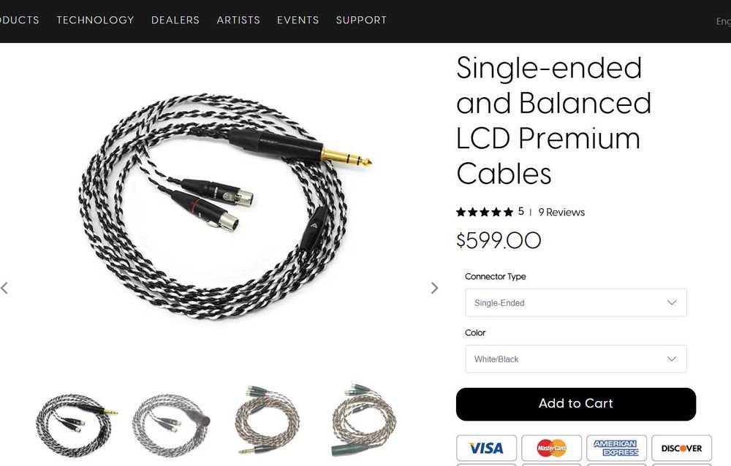Open the Technology menu
This screenshot has height=466, width=731.
pos(95,20)
